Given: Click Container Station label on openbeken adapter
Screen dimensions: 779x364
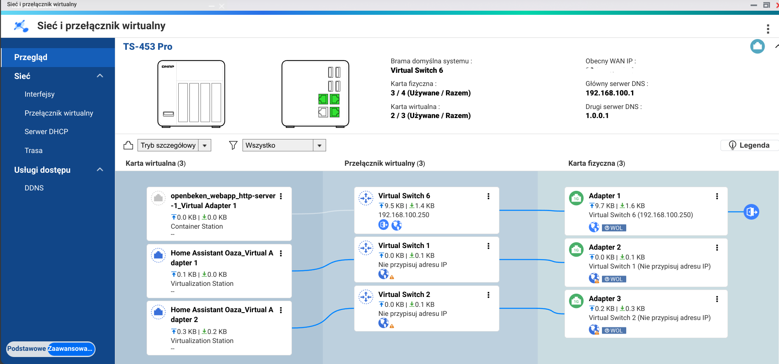Looking at the screenshot, I should pyautogui.click(x=197, y=226).
